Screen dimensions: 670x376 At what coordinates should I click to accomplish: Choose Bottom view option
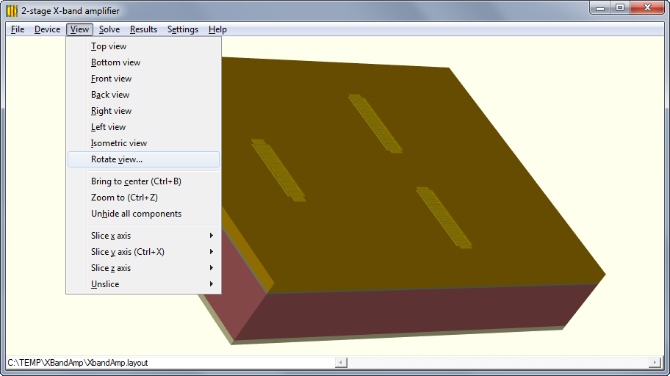click(143, 62)
